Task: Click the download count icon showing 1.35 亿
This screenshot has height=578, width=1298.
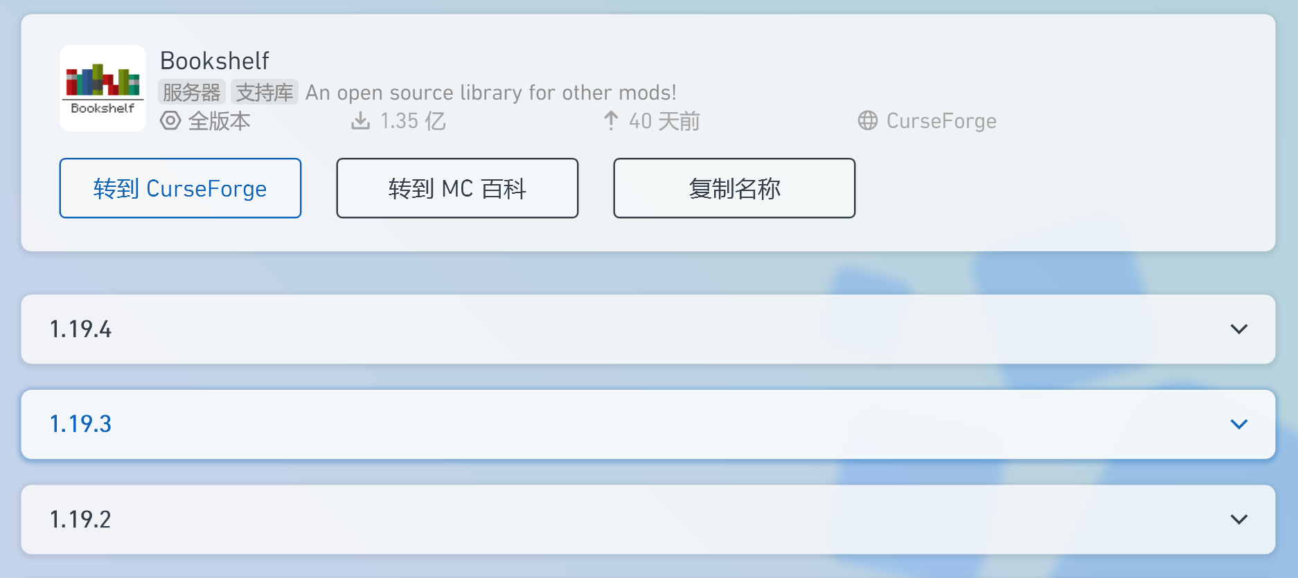Action: tap(359, 120)
